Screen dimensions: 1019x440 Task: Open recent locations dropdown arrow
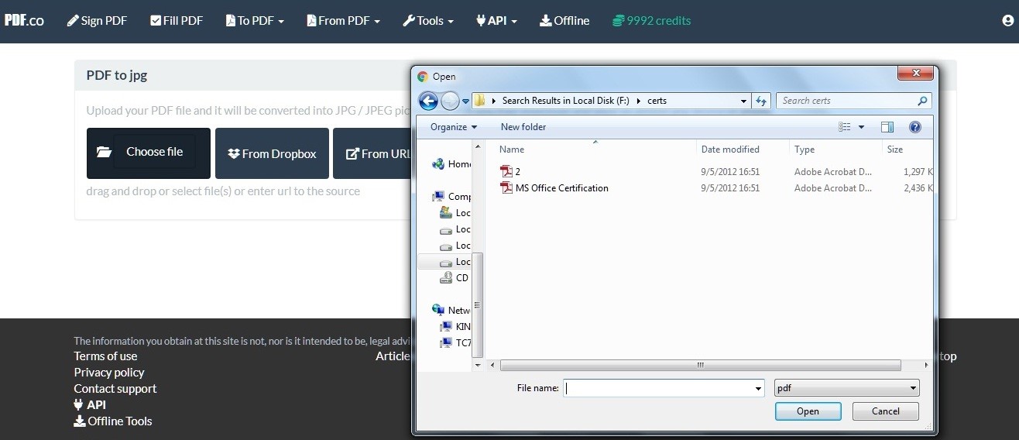click(466, 101)
